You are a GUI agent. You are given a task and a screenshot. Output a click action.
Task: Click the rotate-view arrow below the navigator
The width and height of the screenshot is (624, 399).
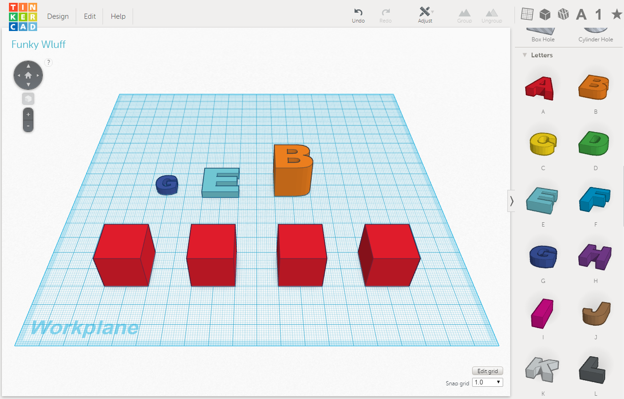[x=28, y=98]
